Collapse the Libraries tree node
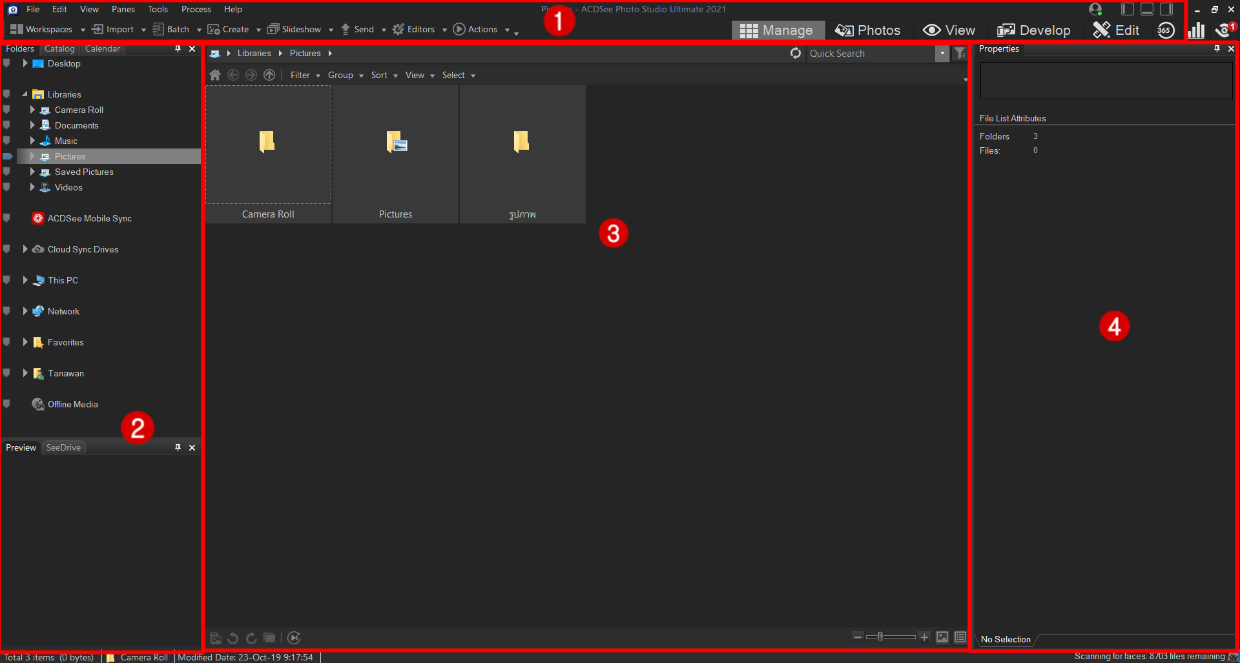 [x=25, y=94]
